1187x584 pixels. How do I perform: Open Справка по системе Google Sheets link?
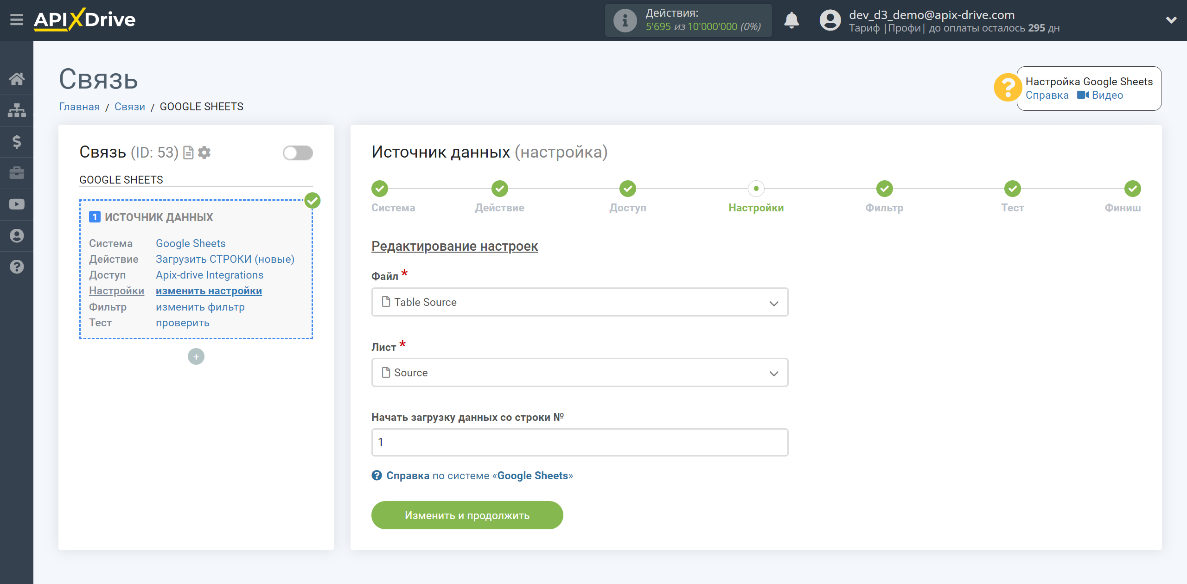tap(472, 476)
